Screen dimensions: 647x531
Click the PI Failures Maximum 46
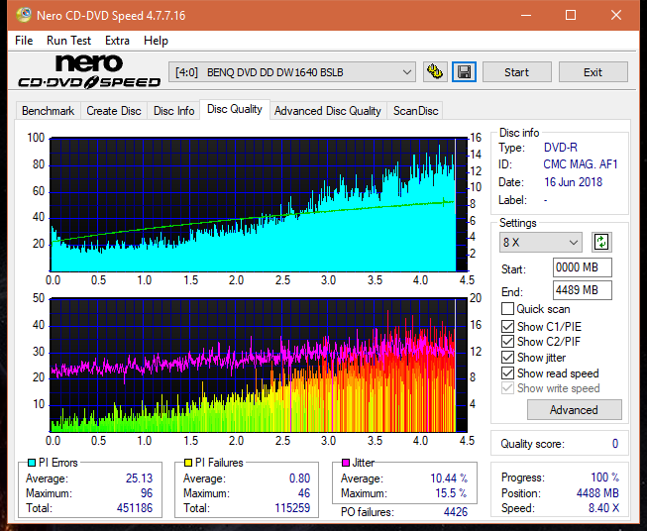click(304, 493)
